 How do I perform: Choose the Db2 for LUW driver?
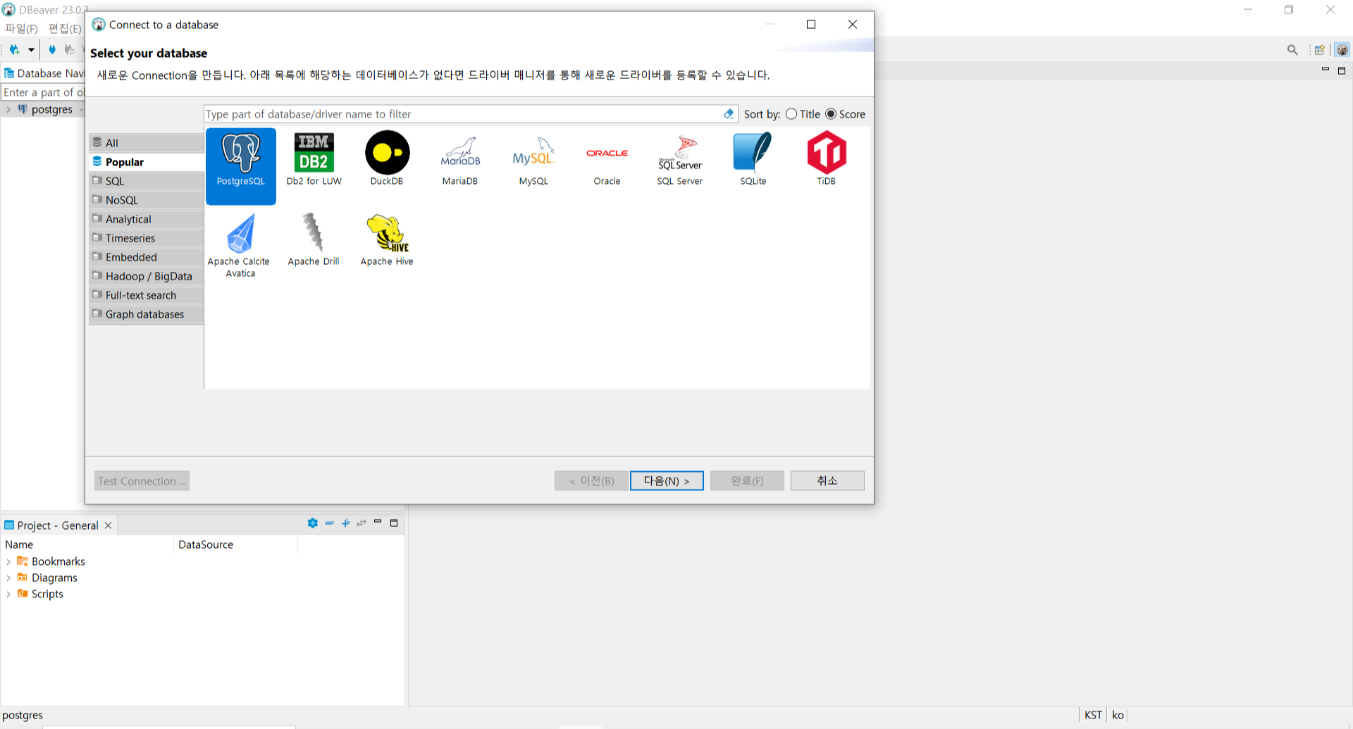point(314,160)
